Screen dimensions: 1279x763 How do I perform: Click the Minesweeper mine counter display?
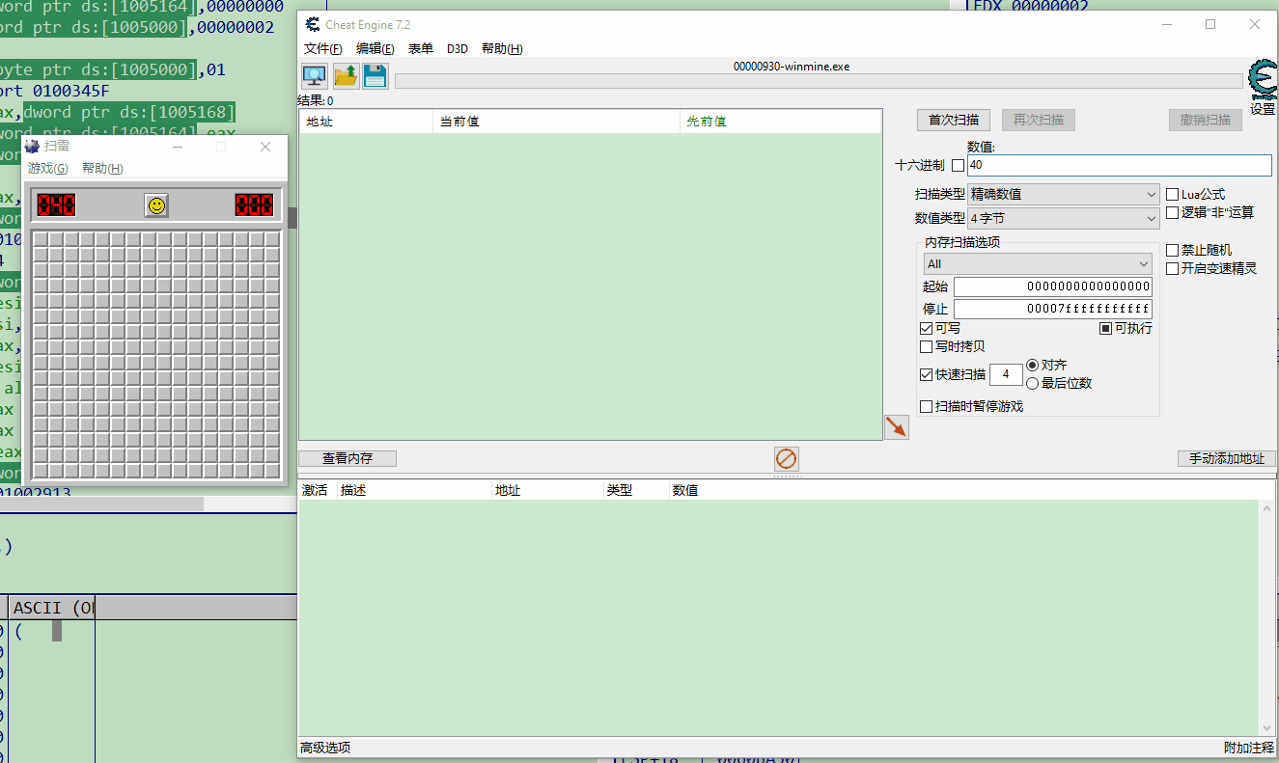tap(56, 204)
